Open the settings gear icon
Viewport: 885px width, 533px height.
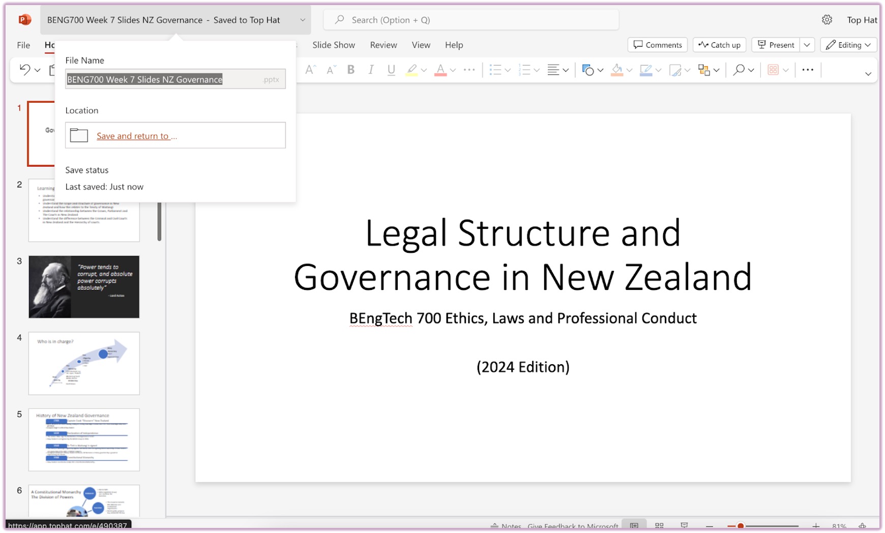pyautogui.click(x=827, y=20)
